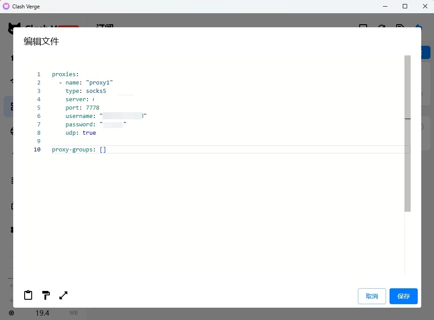Click the 'udp: true' line
This screenshot has height=320, width=434.
click(81, 132)
